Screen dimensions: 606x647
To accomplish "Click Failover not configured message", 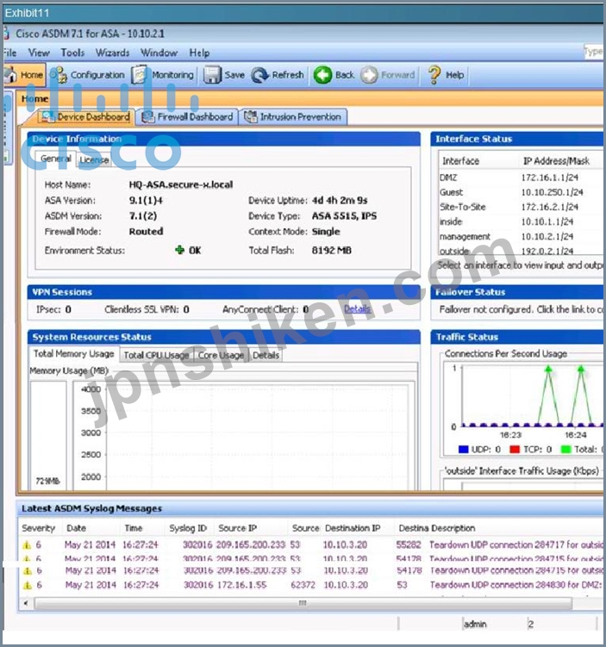I will click(x=521, y=309).
